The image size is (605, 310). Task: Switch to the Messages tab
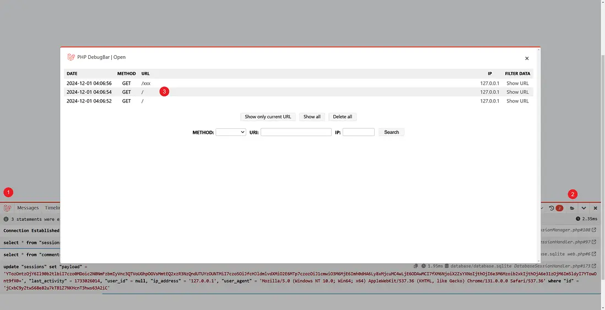tap(28, 208)
